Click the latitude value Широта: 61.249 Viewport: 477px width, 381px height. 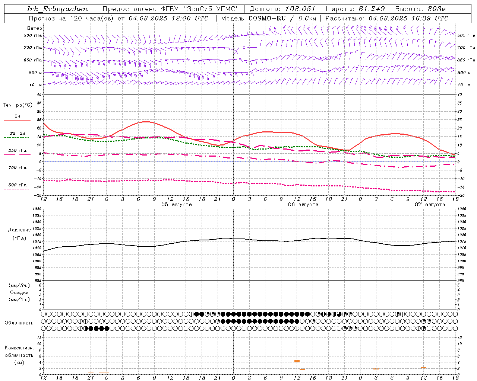[x=355, y=9]
